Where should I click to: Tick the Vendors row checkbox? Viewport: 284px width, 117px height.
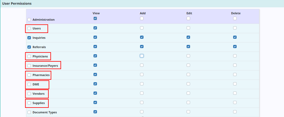(x=29, y=94)
